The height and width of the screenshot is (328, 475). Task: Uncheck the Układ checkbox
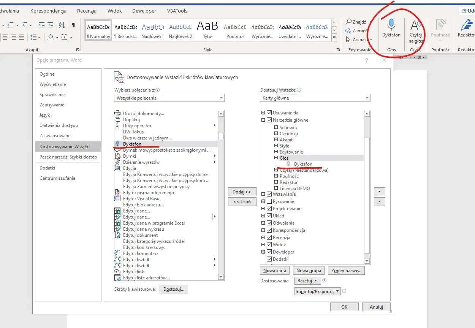[269, 216]
